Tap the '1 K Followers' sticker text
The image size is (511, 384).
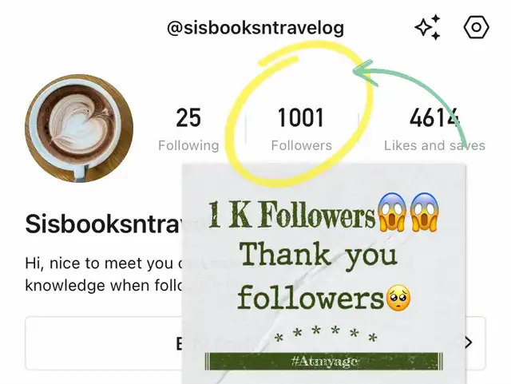click(x=292, y=214)
